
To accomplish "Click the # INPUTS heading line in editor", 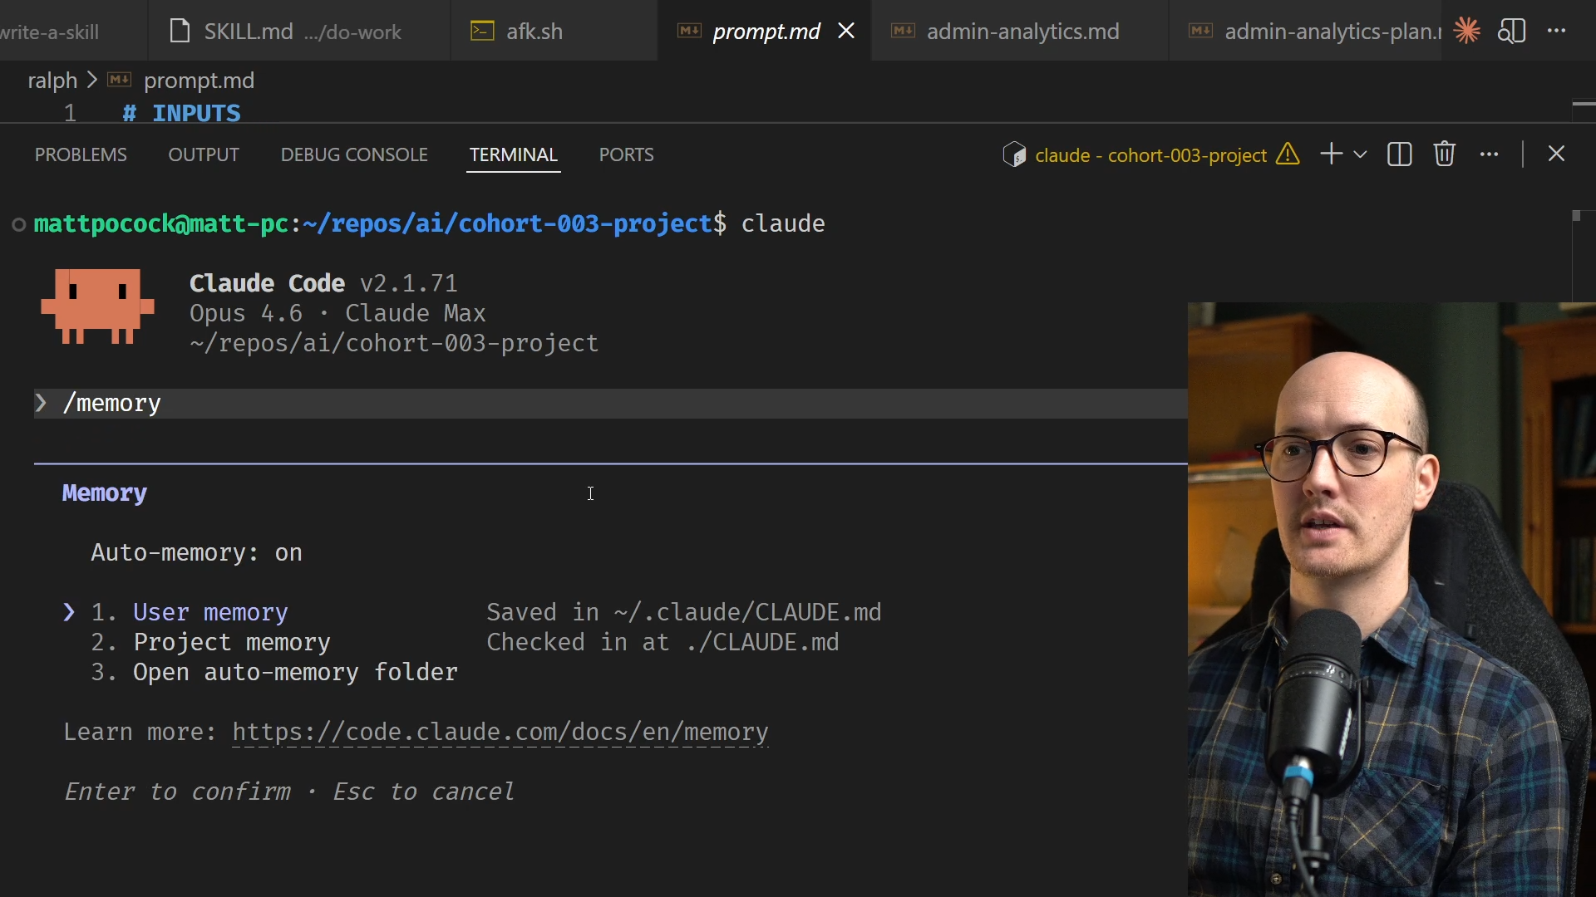I will tap(181, 113).
